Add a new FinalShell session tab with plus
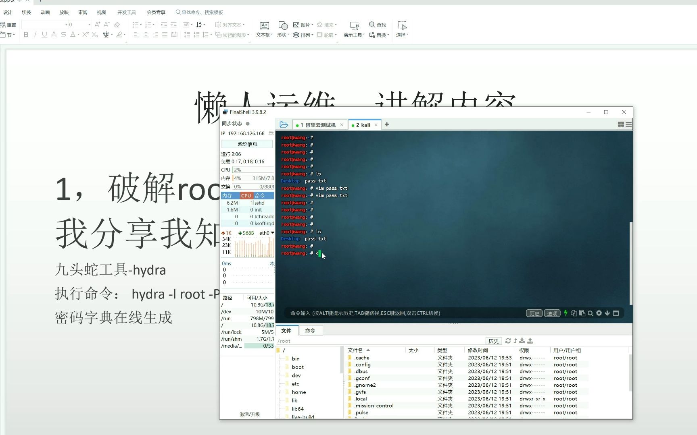697x435 pixels. [x=387, y=124]
